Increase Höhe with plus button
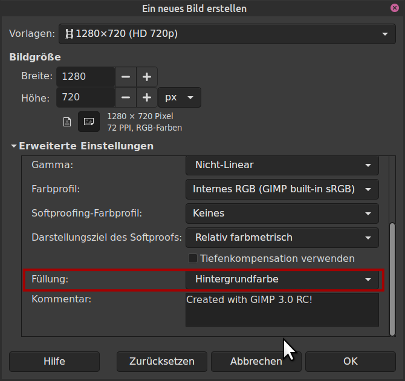The height and width of the screenshot is (381, 405). pos(147,97)
